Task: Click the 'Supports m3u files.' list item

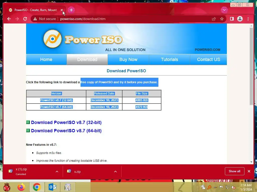Action: [x=49, y=153]
